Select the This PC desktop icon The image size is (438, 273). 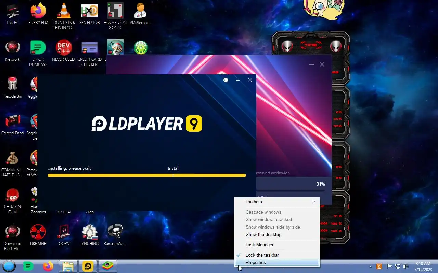point(13,14)
